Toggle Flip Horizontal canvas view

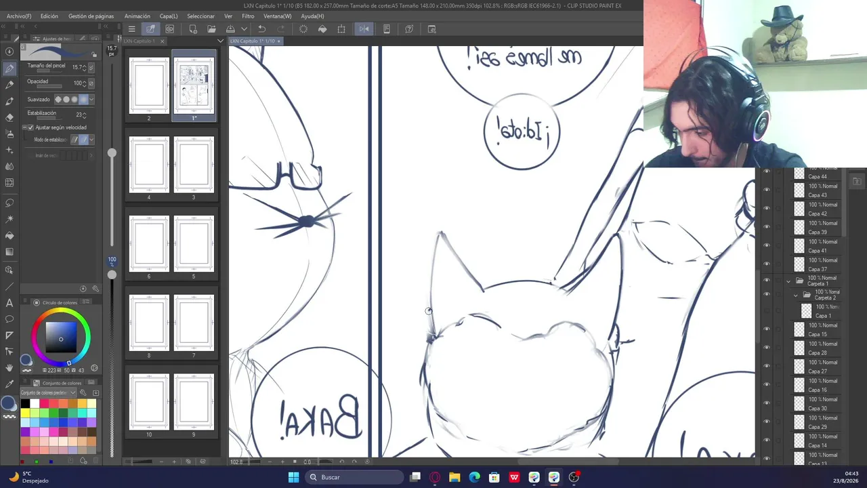[364, 29]
